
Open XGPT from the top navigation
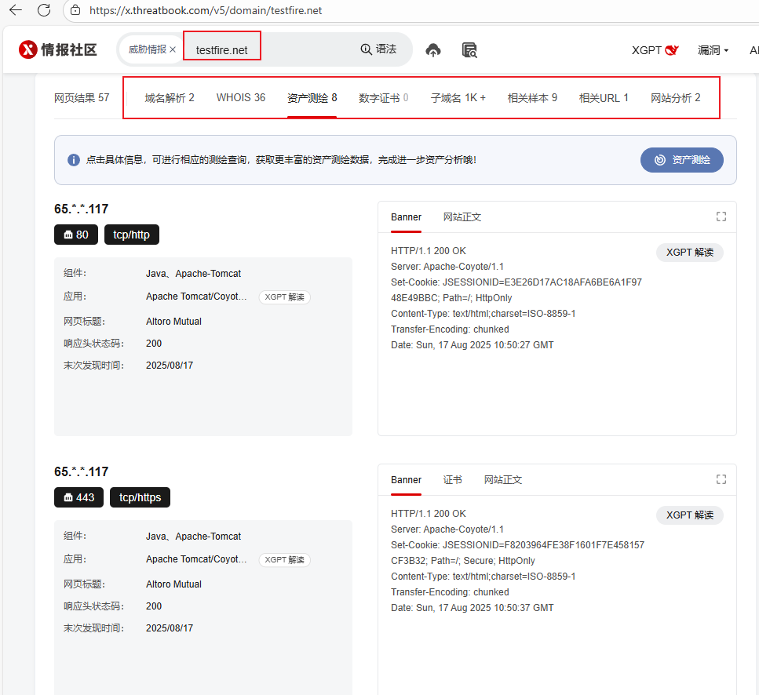pos(655,50)
